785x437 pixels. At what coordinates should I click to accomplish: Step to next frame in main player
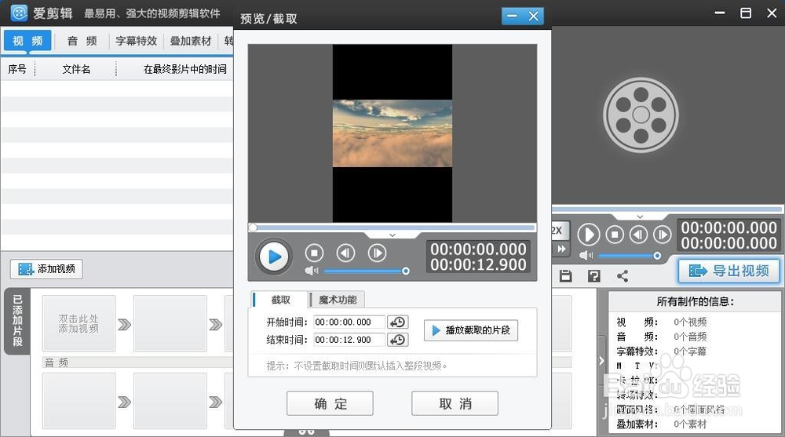[663, 235]
